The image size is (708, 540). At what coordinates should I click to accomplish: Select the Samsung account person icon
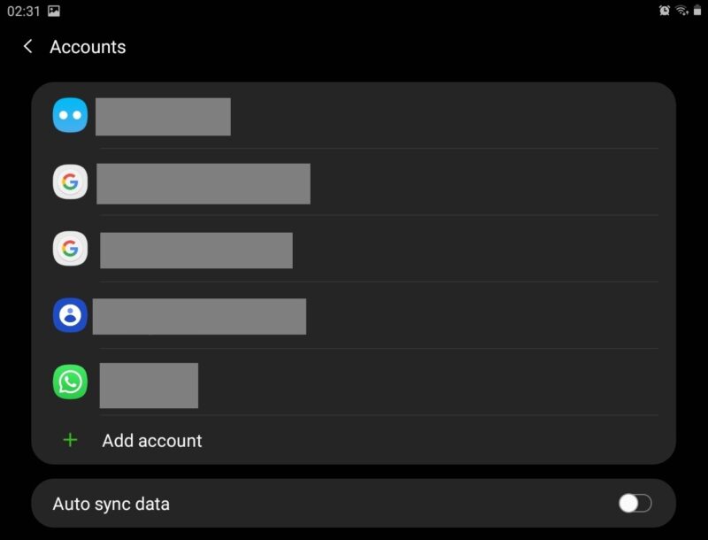coord(70,315)
